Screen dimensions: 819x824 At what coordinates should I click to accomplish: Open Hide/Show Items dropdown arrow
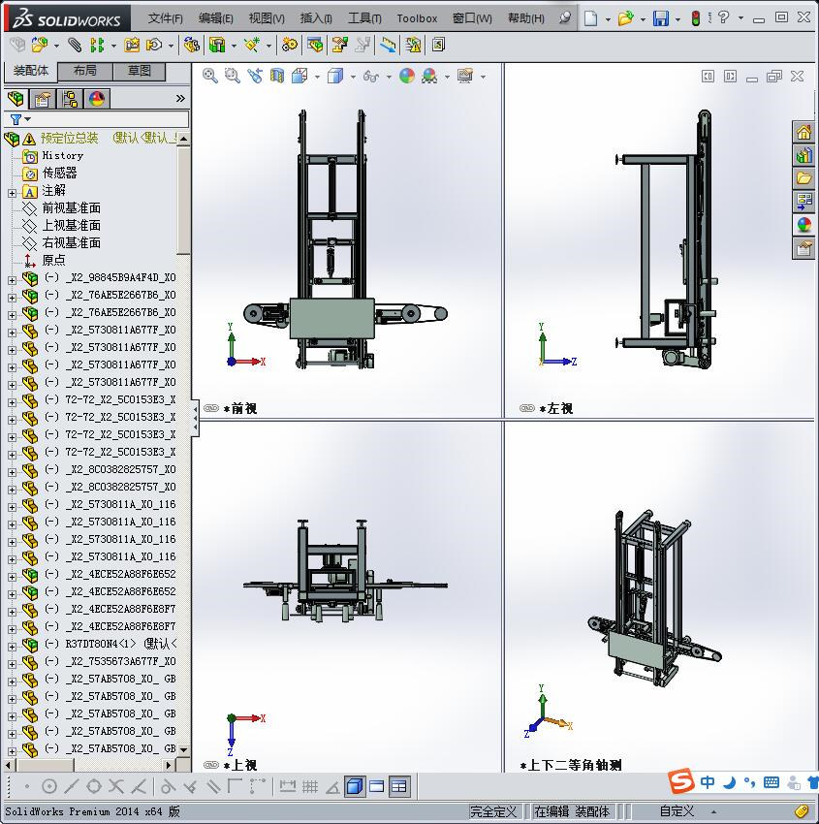coord(389,77)
